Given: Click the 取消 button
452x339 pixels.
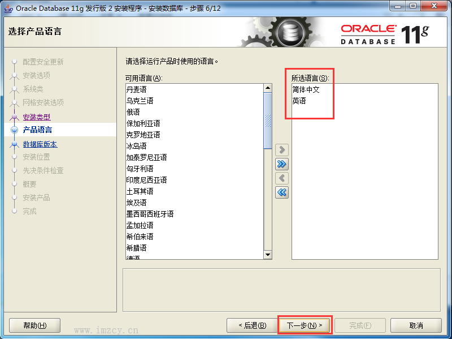Looking at the screenshot, I should click(x=416, y=325).
